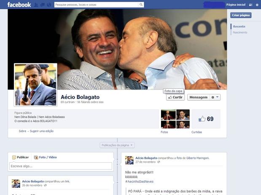Image resolution: width=261 pixels, height=195 pixels.
Task: Click the Curtidas thumbs-up box showing 69
Action: click(206, 119)
